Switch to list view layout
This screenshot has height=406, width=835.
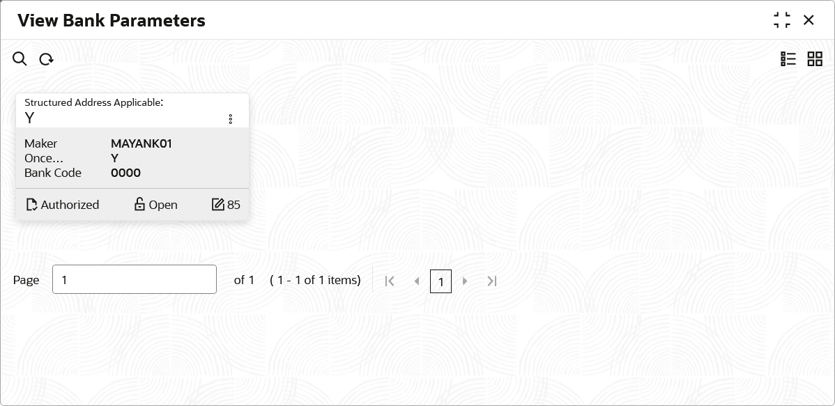coord(788,59)
